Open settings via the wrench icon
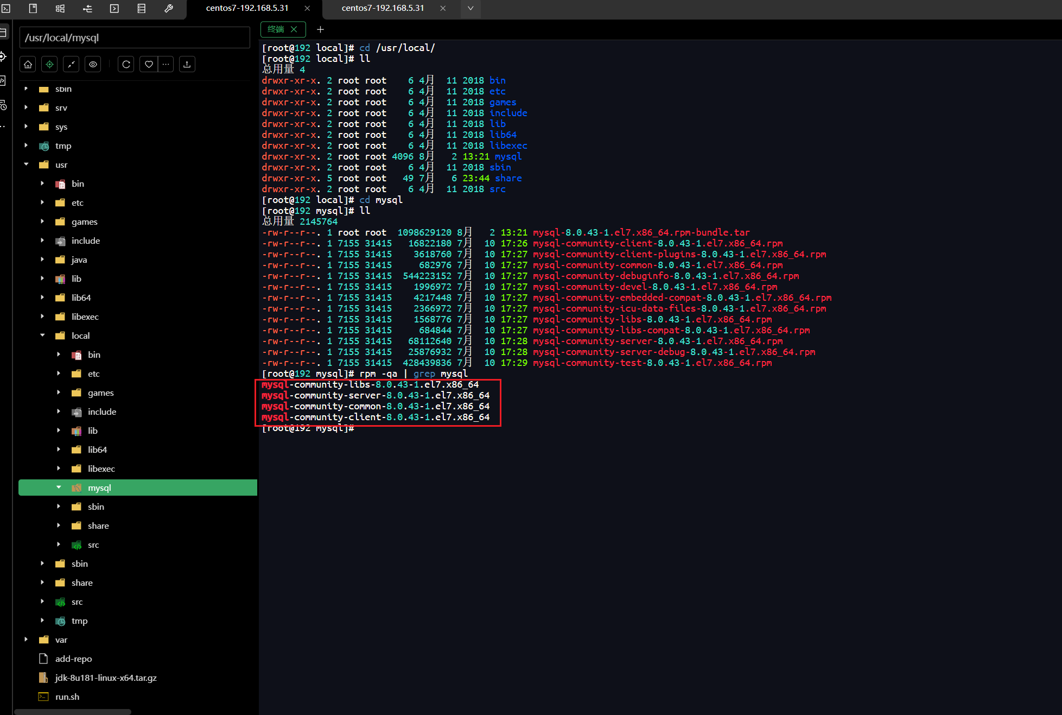Image resolution: width=1062 pixels, height=715 pixels. pos(168,9)
